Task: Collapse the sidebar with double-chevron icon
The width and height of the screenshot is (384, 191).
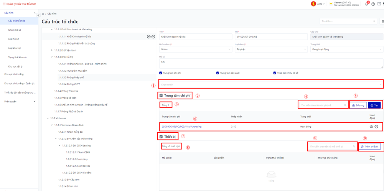Action: coord(38,15)
